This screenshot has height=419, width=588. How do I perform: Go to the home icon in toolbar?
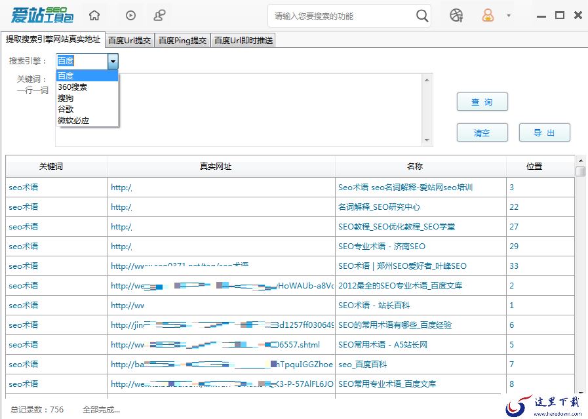pyautogui.click(x=94, y=15)
